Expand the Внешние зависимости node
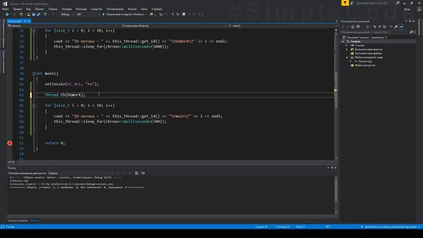The width and height of the screenshot is (423, 238). (347, 50)
